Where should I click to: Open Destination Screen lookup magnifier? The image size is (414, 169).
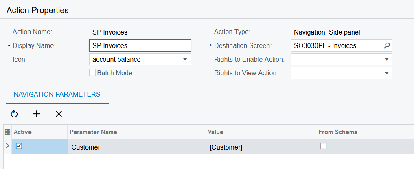tap(387, 46)
